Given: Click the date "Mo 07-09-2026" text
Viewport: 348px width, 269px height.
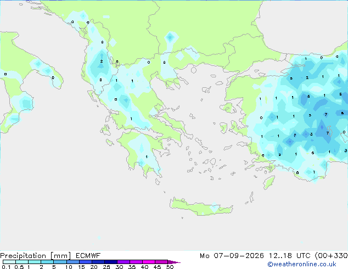Looking at the screenshot, I should point(232,256).
